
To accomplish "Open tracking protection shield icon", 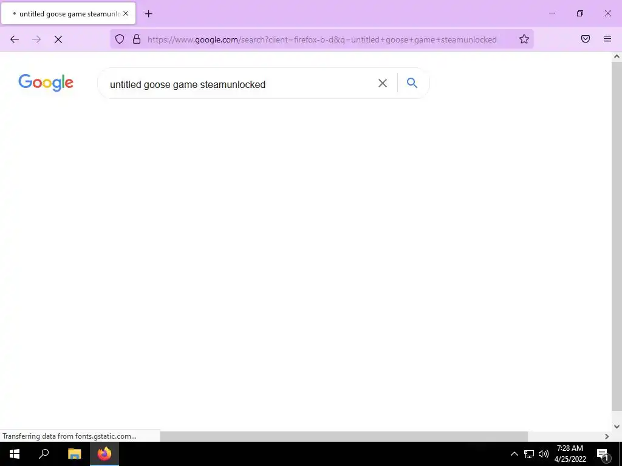I will point(120,39).
